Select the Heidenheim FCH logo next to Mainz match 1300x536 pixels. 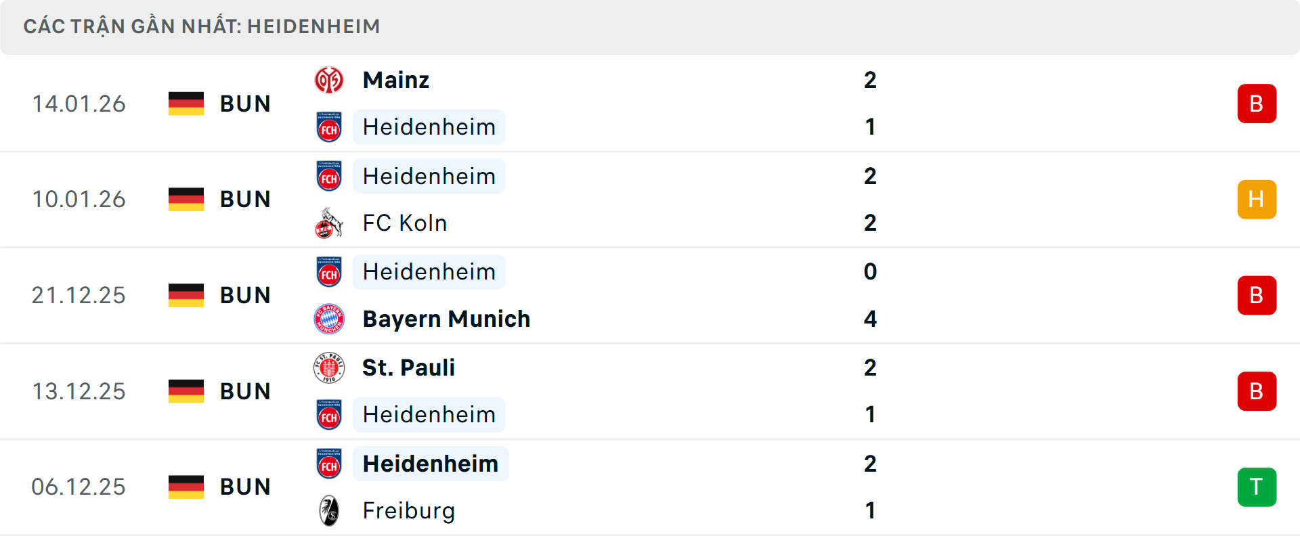330,127
